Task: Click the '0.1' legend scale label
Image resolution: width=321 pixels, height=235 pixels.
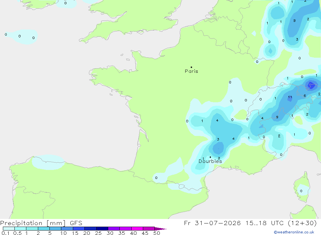Action: (5, 233)
